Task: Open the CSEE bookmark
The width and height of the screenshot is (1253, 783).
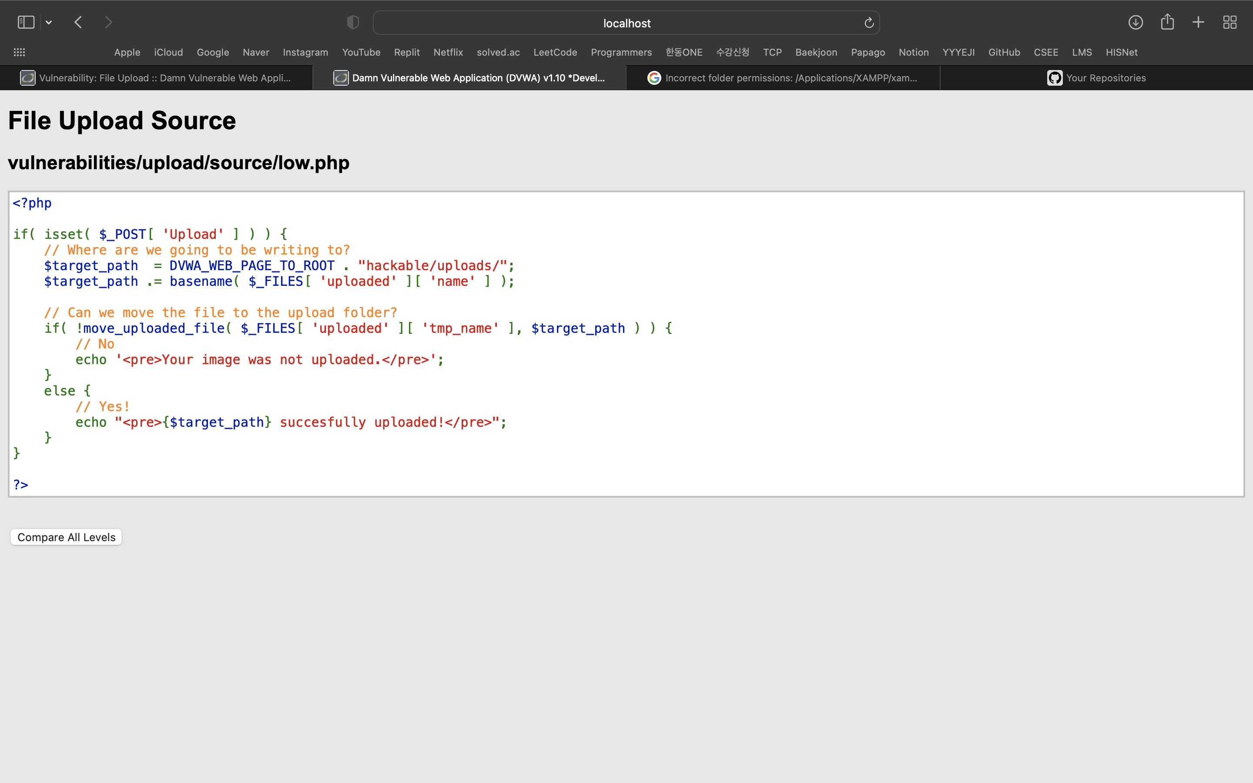Action: pos(1046,52)
